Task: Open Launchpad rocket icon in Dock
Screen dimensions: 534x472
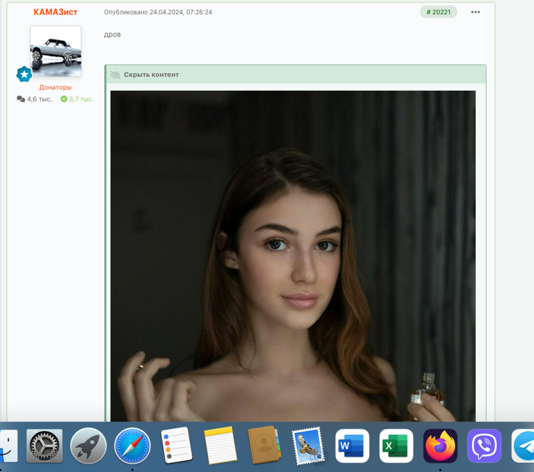Action: pyautogui.click(x=88, y=446)
